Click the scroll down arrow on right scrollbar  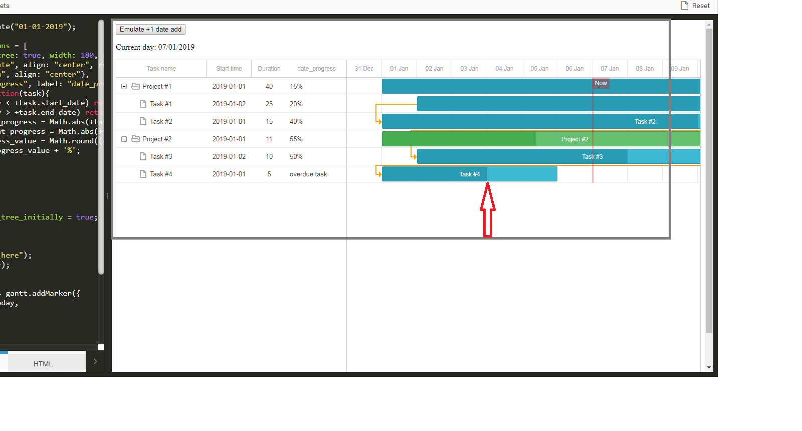coord(709,367)
